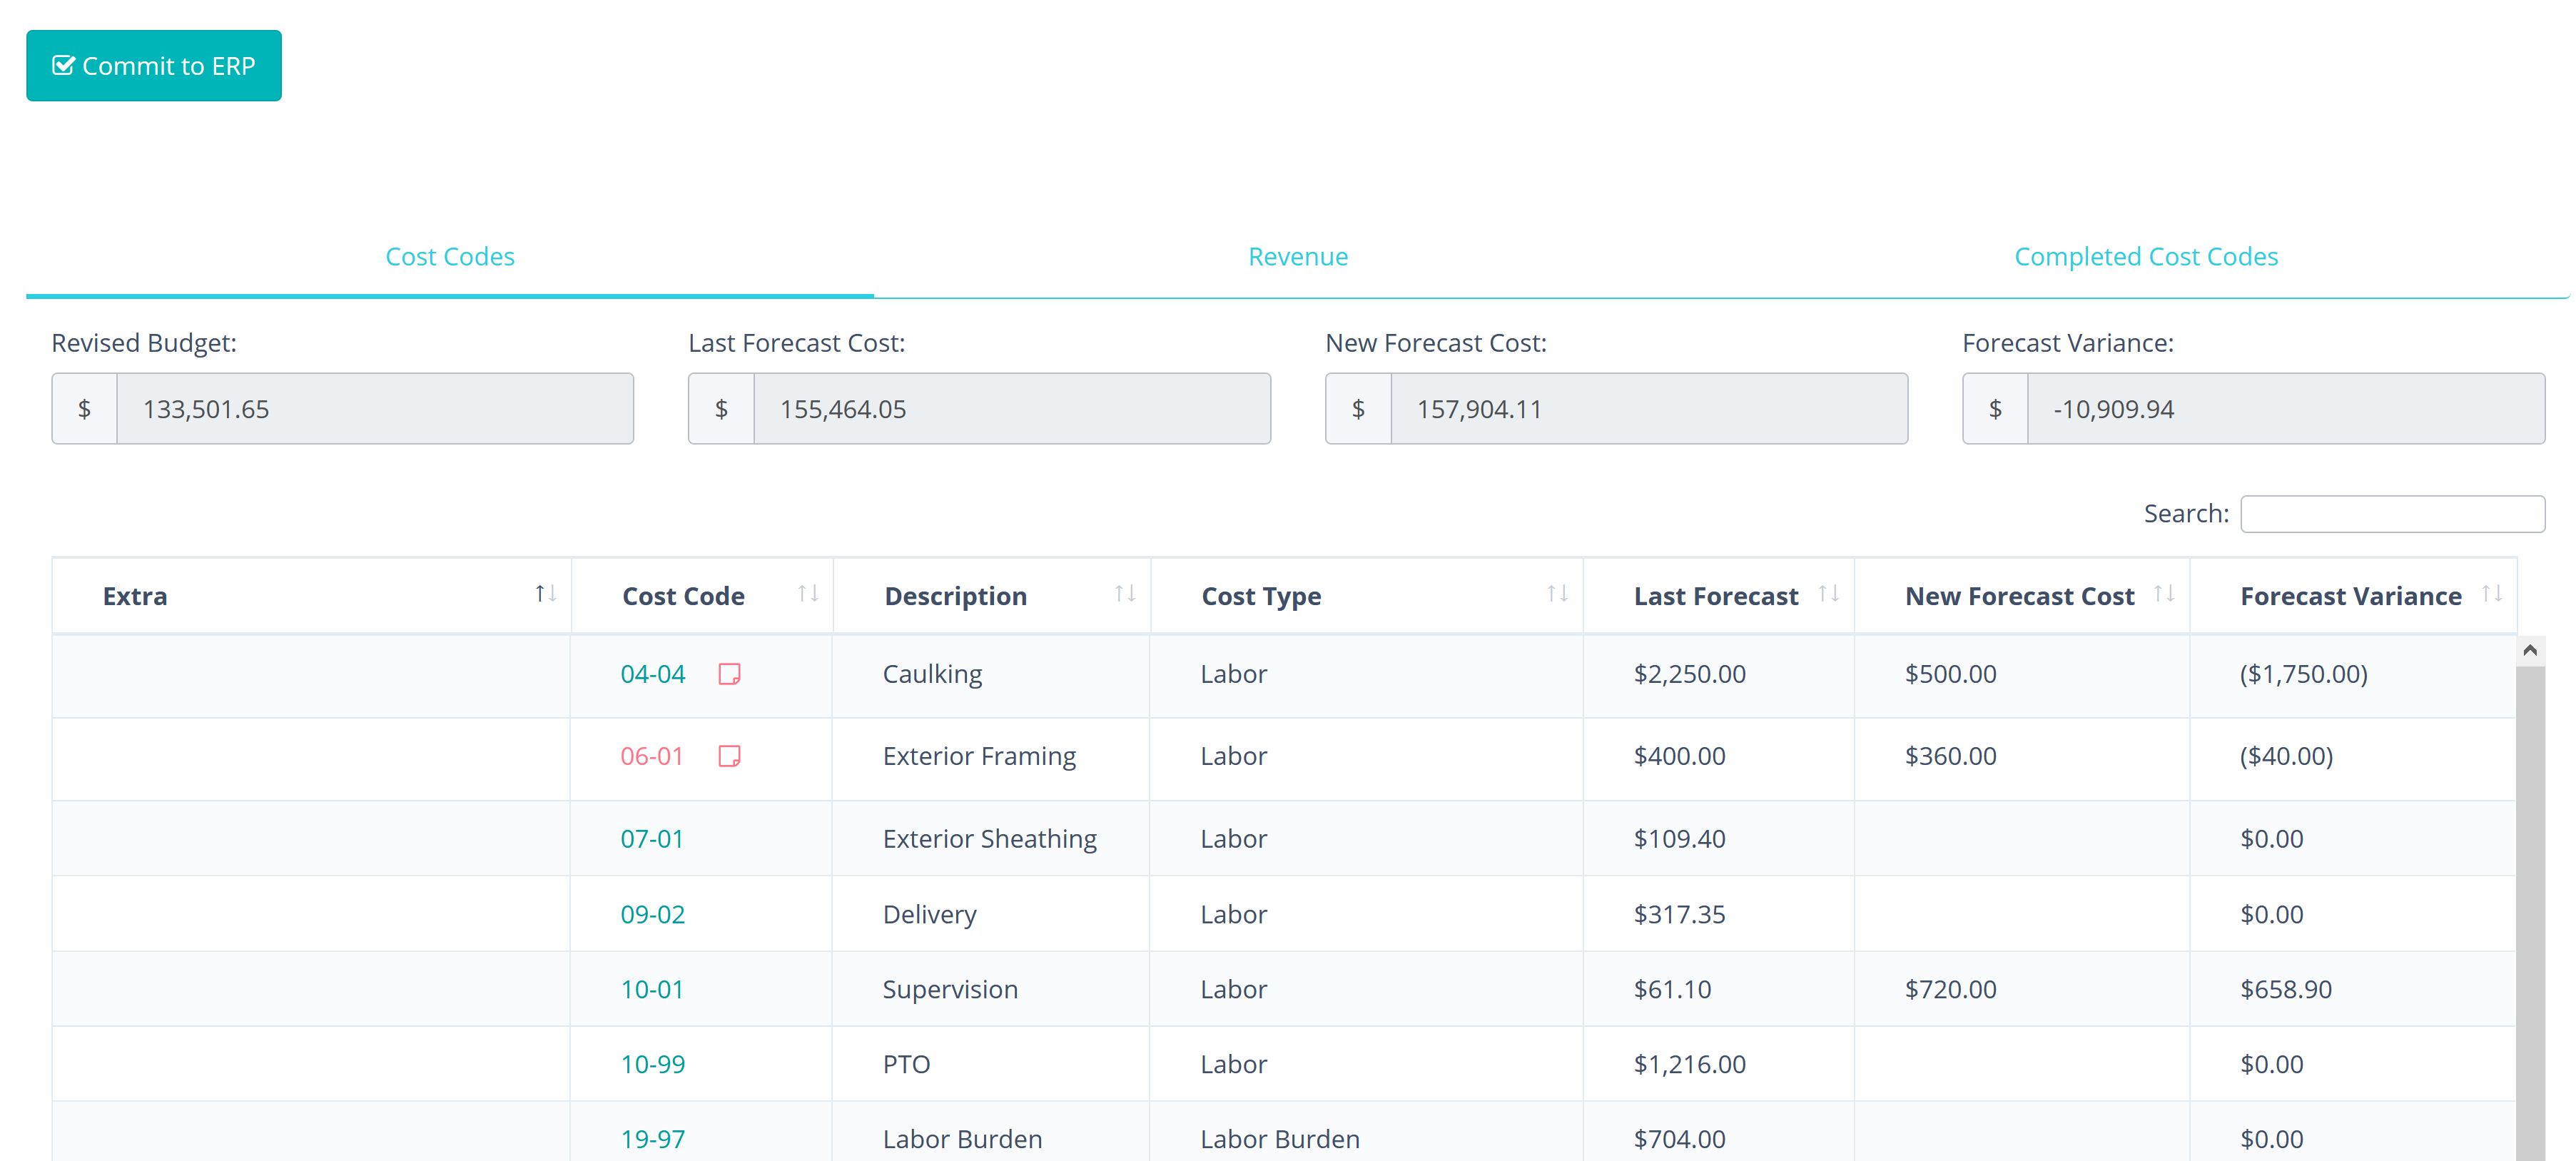Click the Extra column header
Viewport: 2576px width, 1161px height.
pos(311,596)
